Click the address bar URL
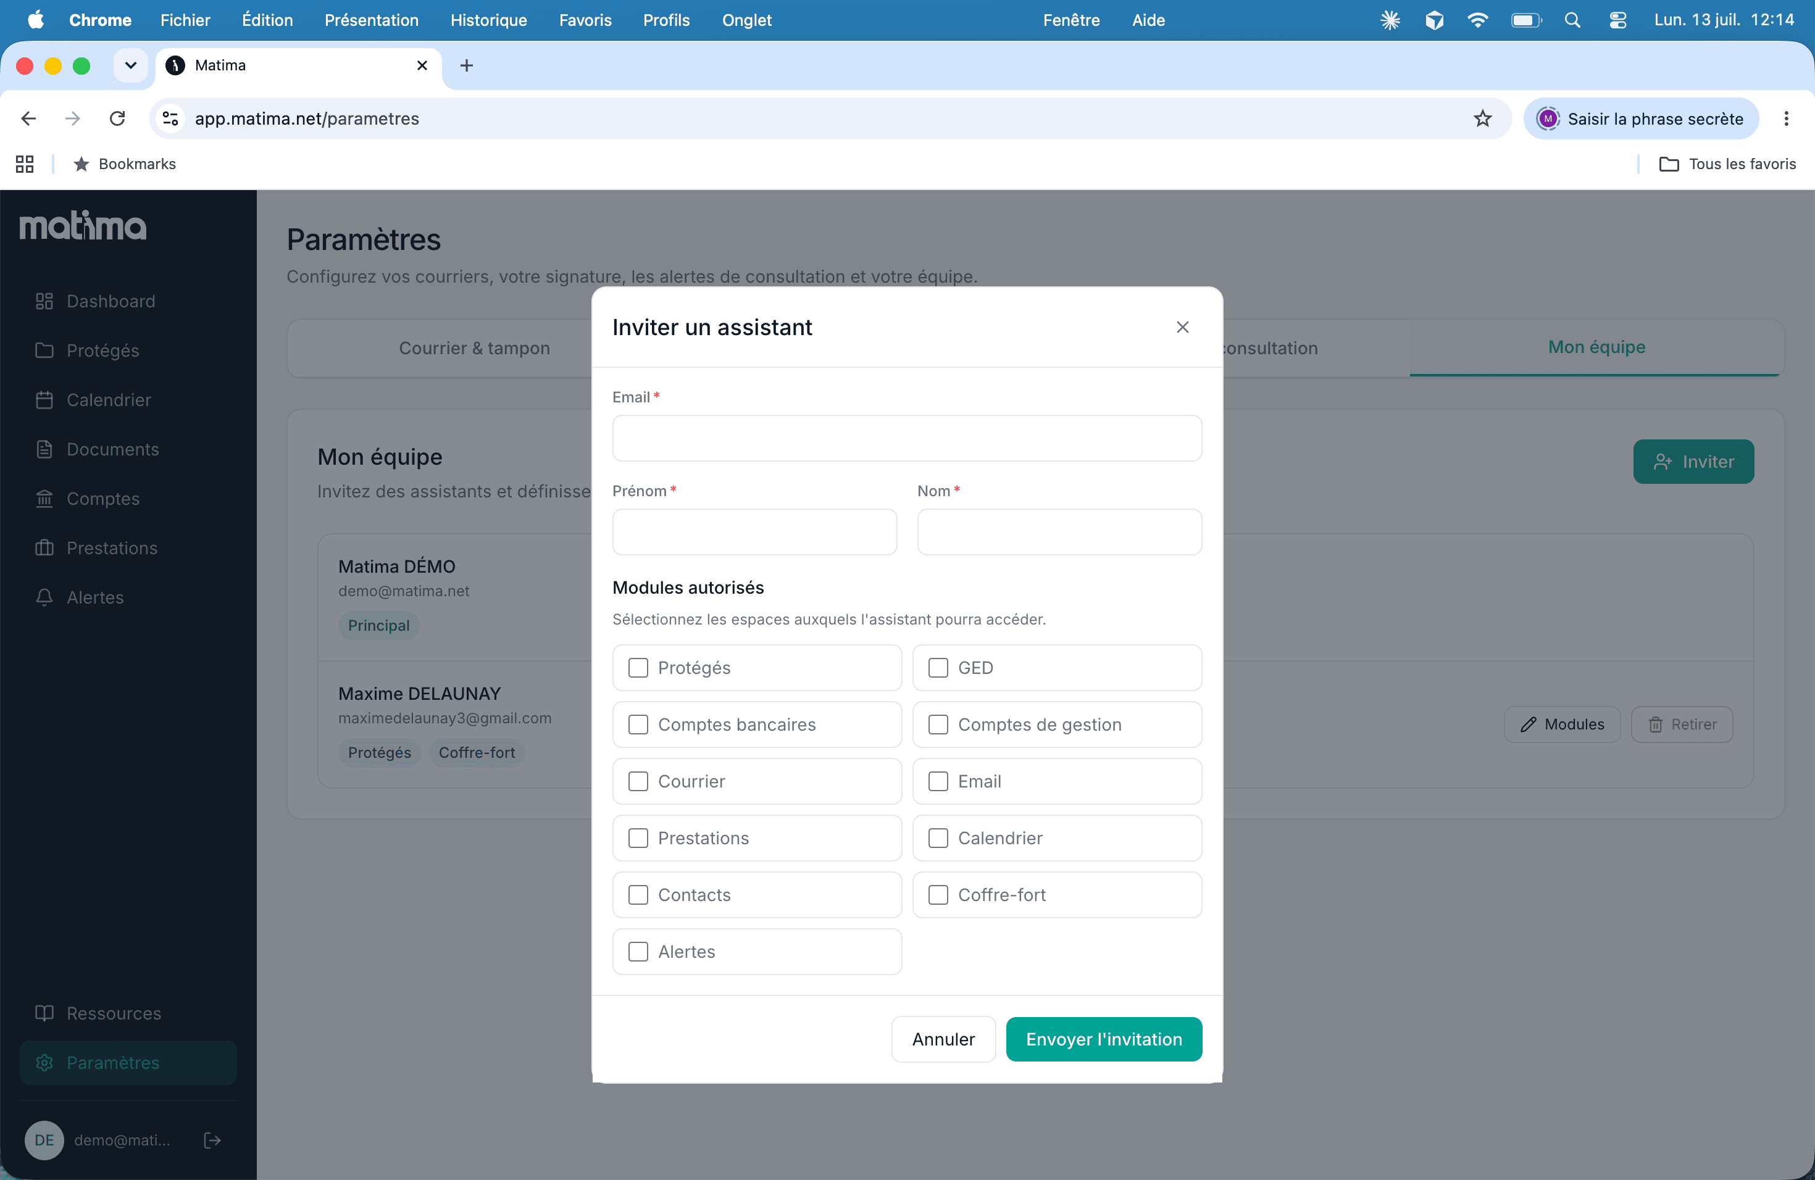 click(307, 118)
